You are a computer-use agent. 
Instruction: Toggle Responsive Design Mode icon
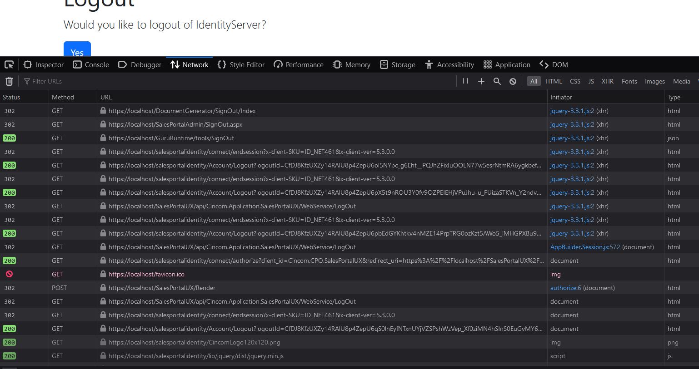tap(9, 64)
